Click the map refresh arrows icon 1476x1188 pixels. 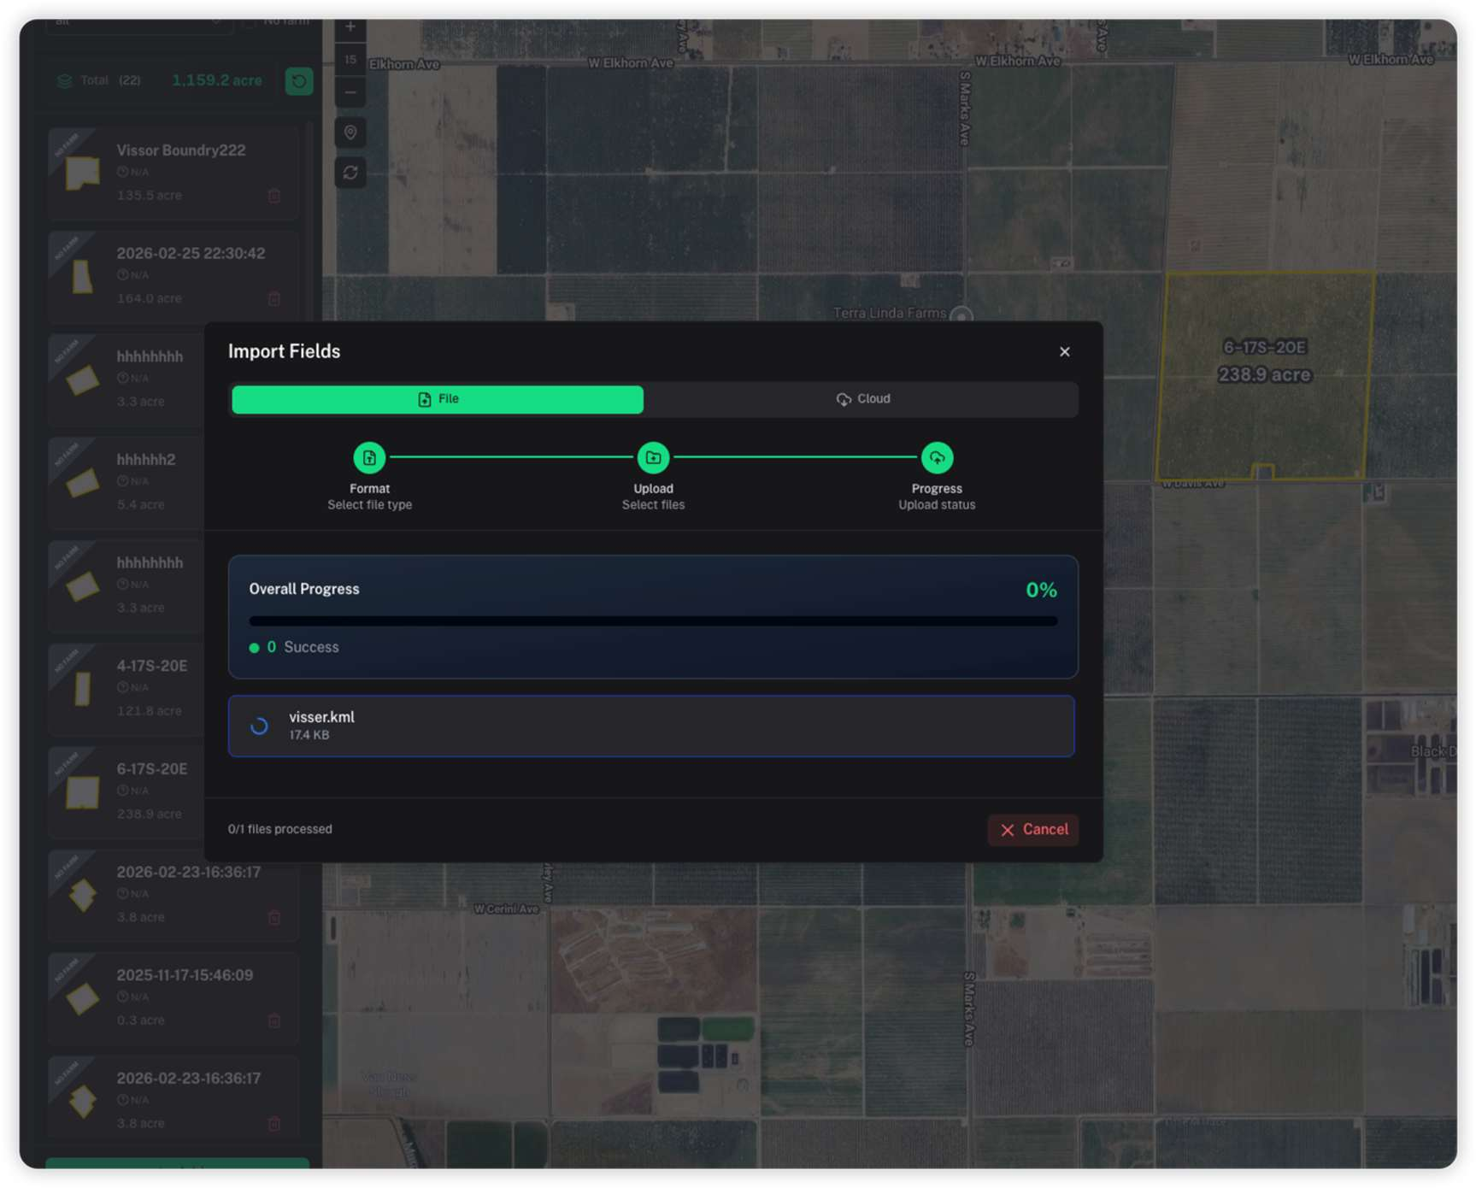(350, 173)
